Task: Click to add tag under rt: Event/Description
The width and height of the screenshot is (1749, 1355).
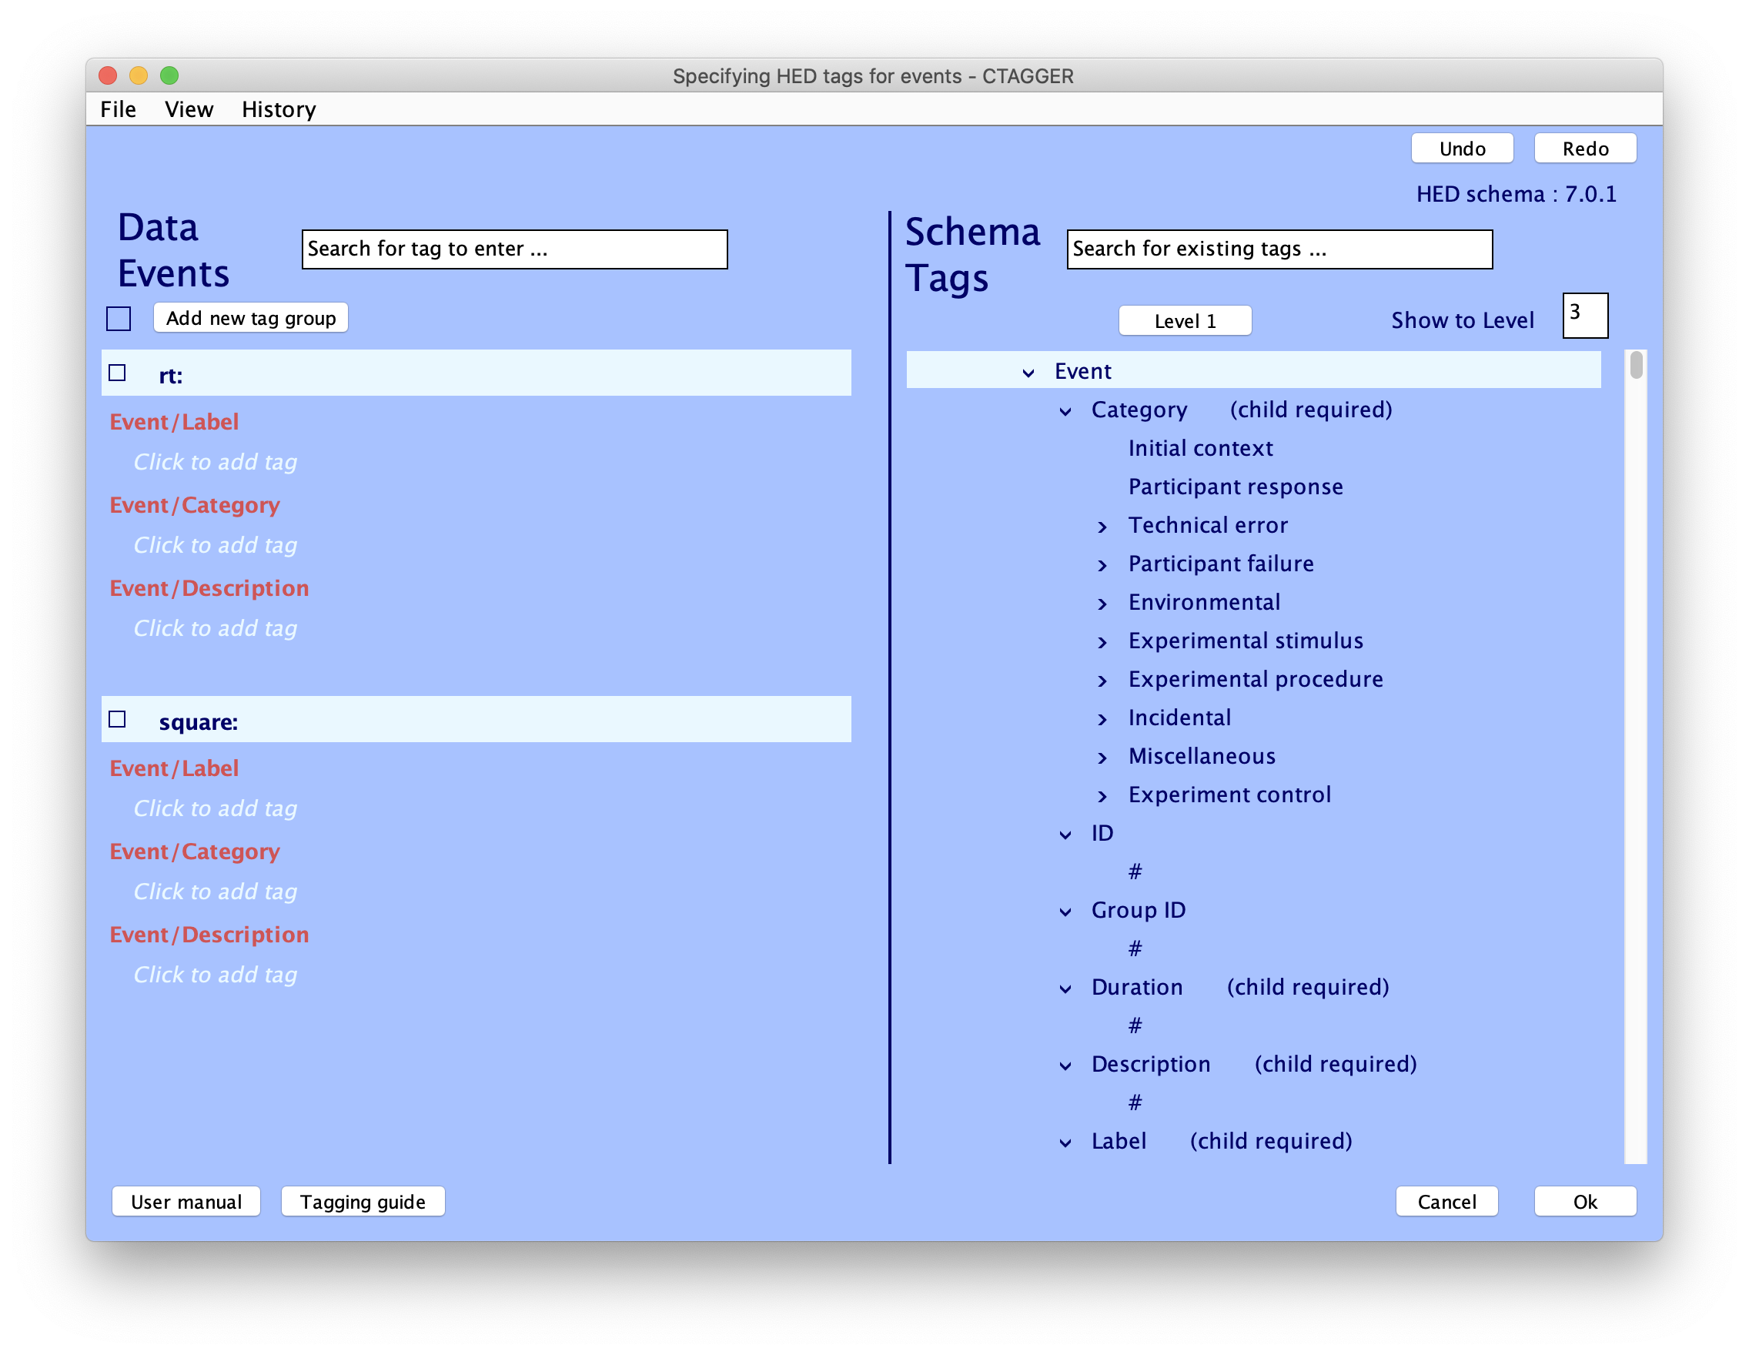Action: coord(216,629)
